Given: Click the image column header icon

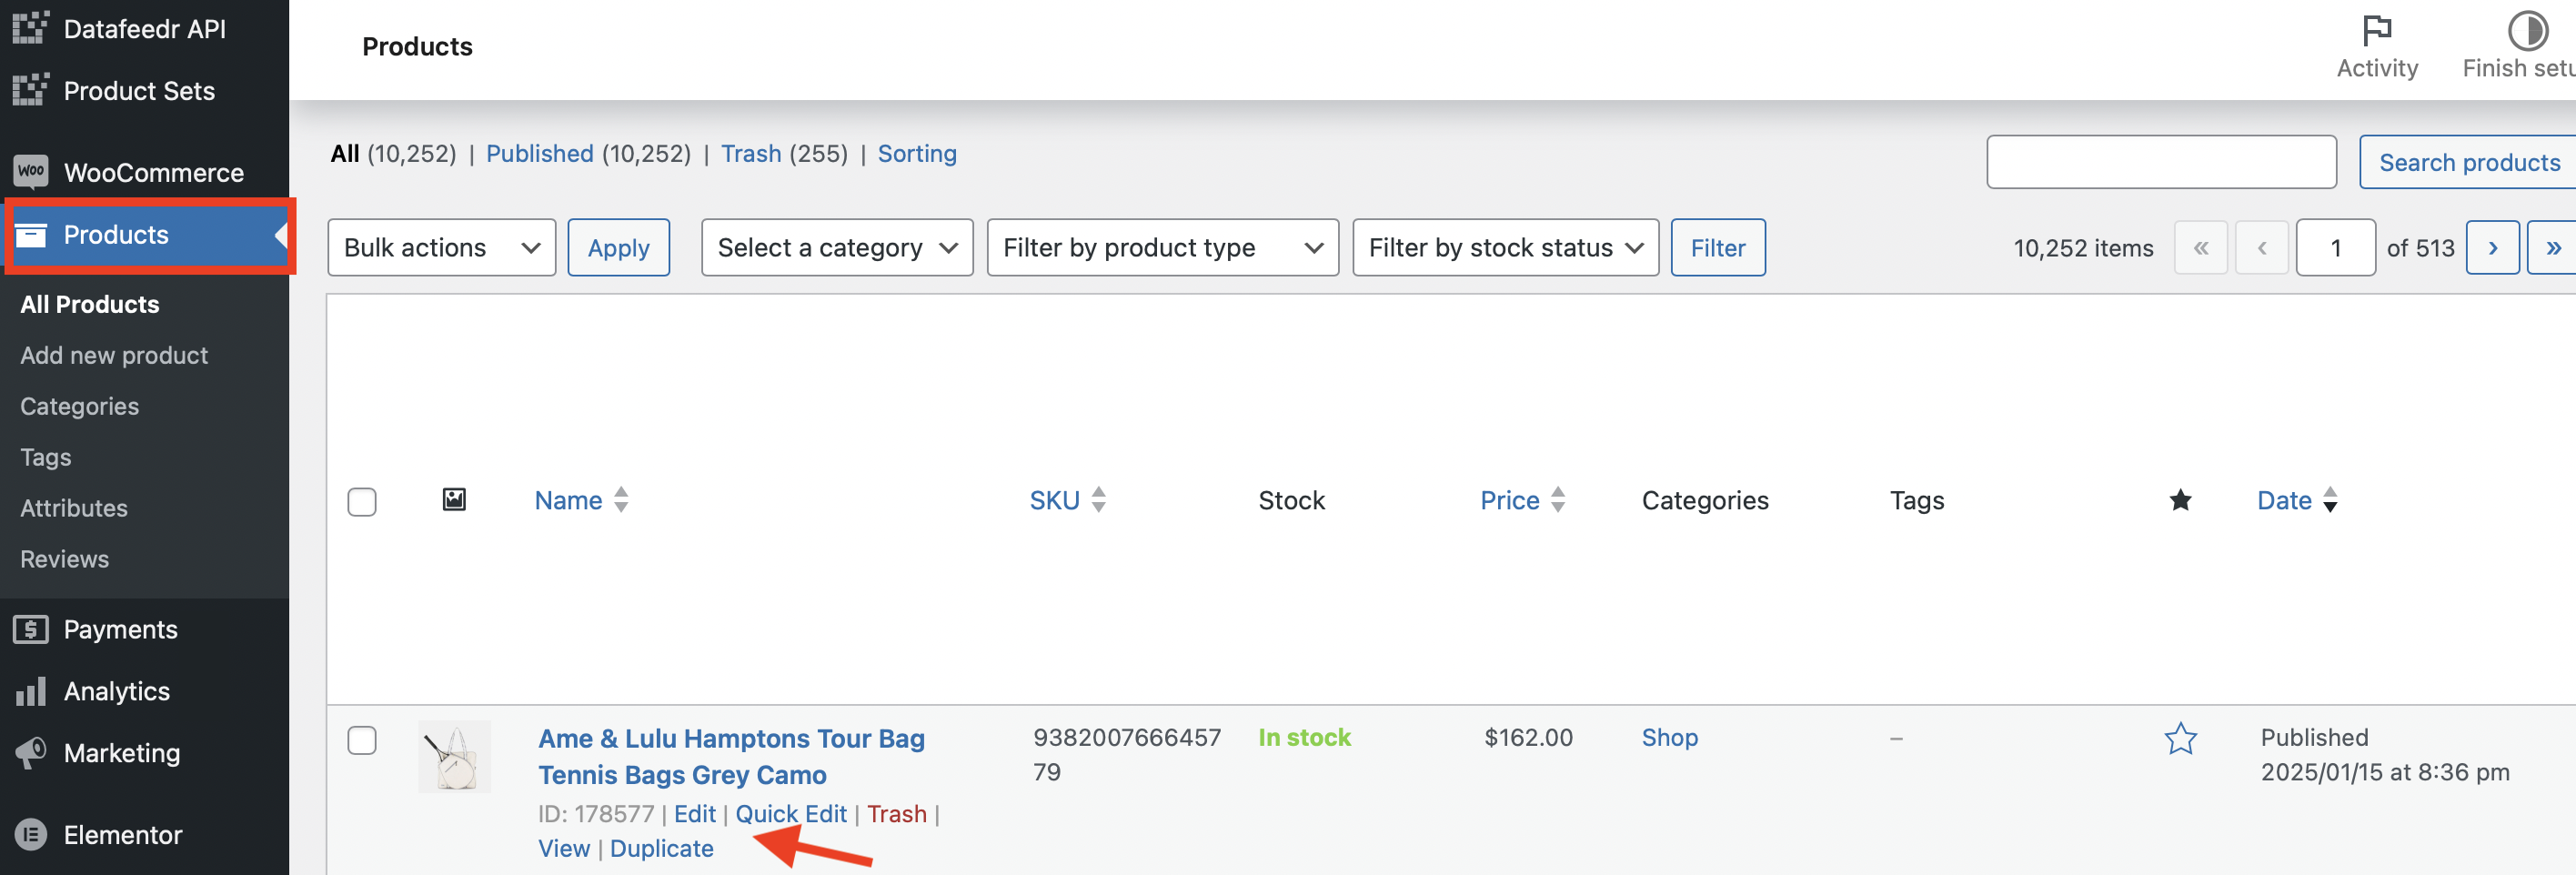Looking at the screenshot, I should point(454,499).
